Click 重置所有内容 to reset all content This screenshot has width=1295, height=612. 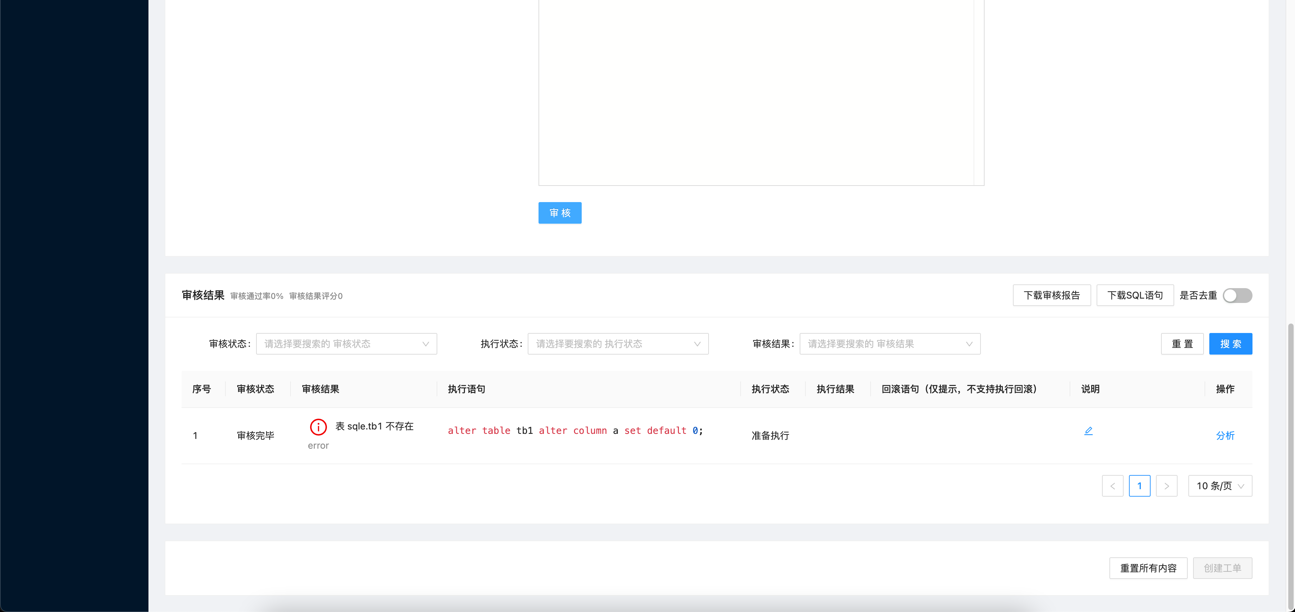coord(1148,568)
